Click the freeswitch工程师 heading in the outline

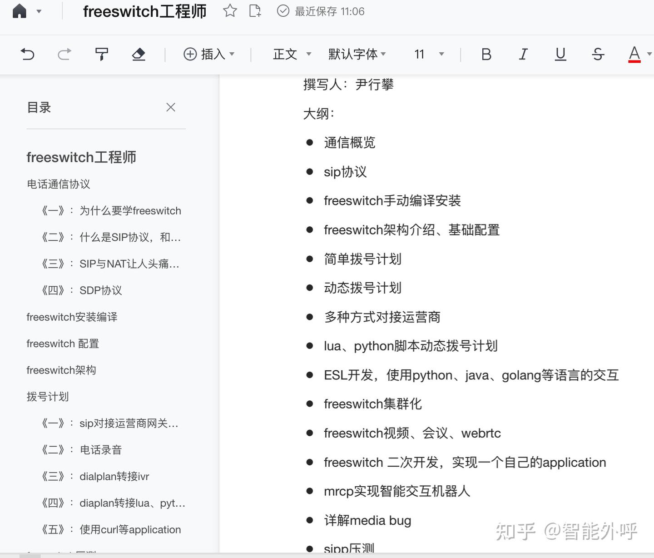pyautogui.click(x=82, y=157)
